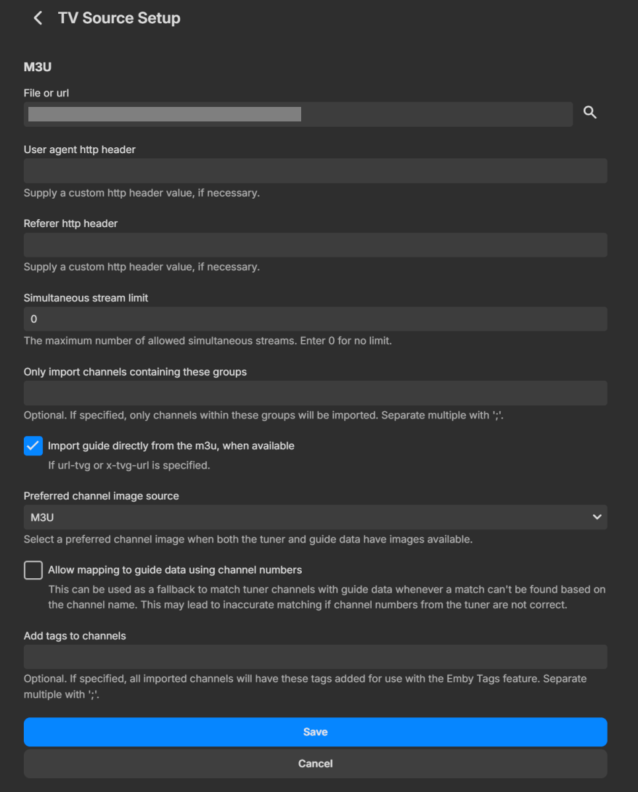Viewport: 638px width, 792px height.
Task: Click Cancel to discard changes
Action: (x=315, y=763)
